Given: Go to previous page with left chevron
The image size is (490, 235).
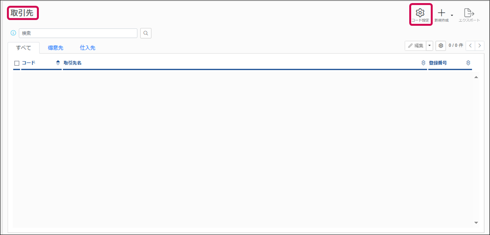Looking at the screenshot, I should (470, 46).
